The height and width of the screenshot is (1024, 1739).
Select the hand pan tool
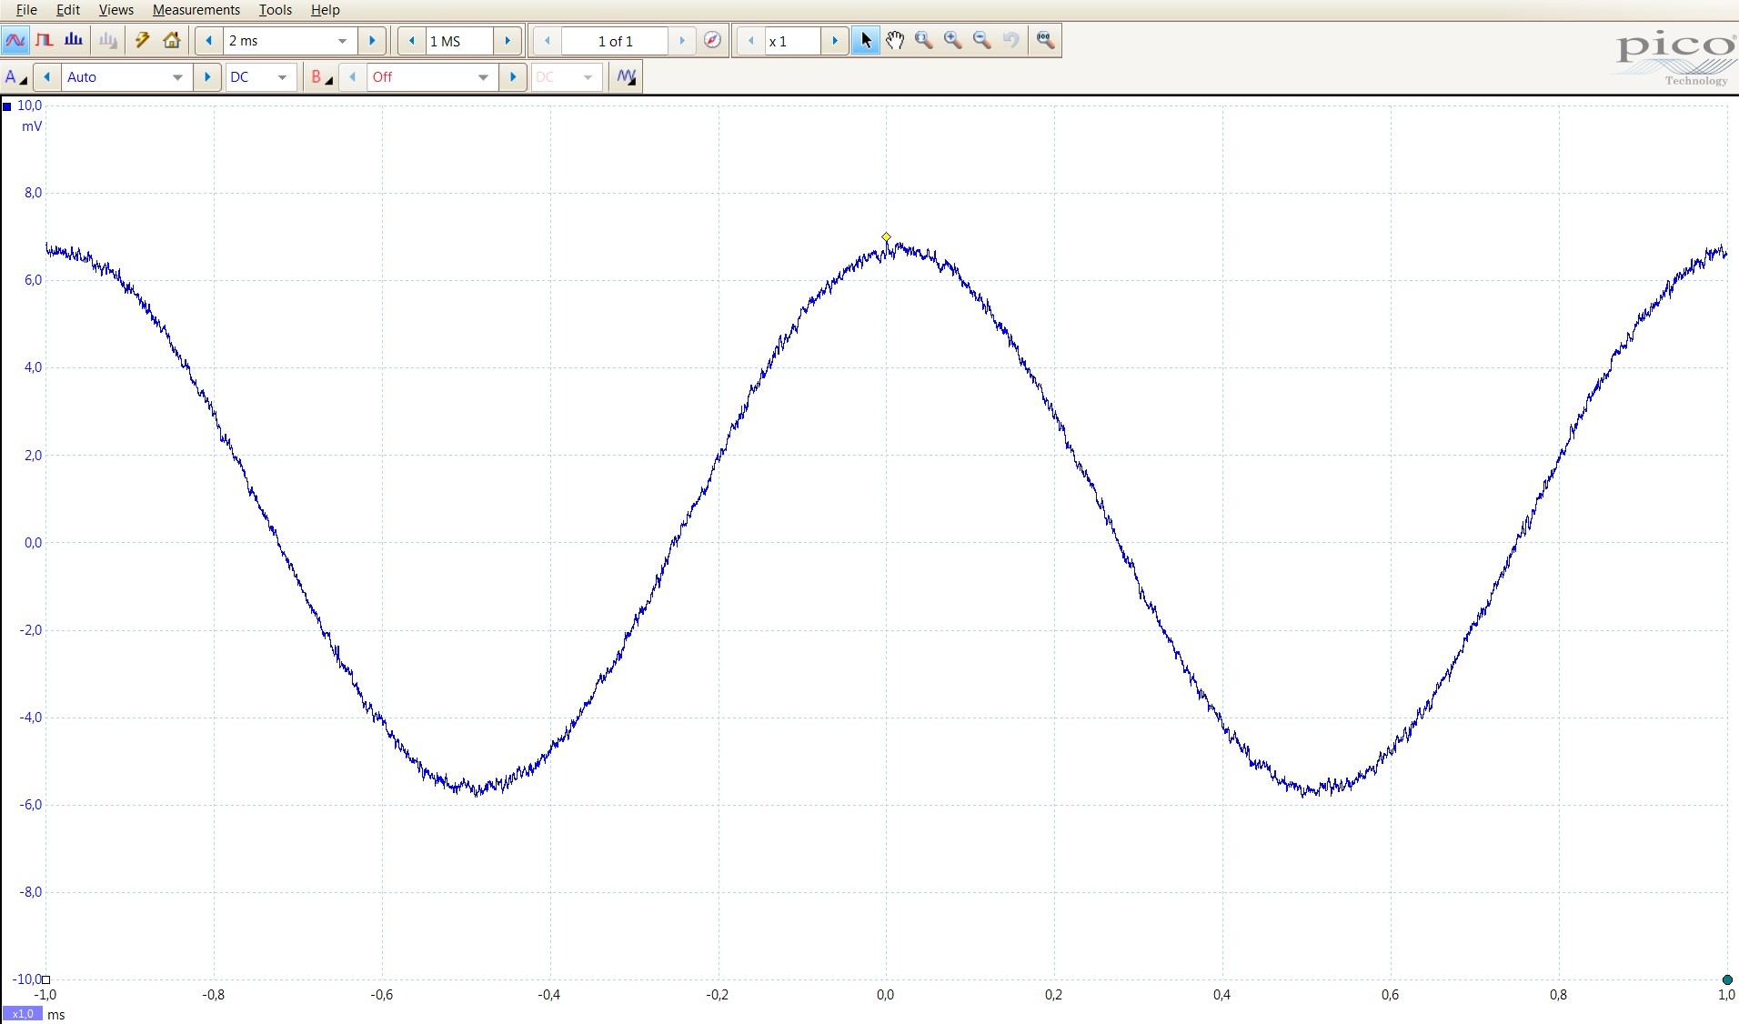pyautogui.click(x=895, y=41)
